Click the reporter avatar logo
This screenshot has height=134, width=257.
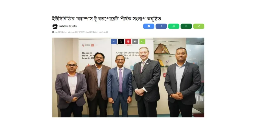(55, 26)
